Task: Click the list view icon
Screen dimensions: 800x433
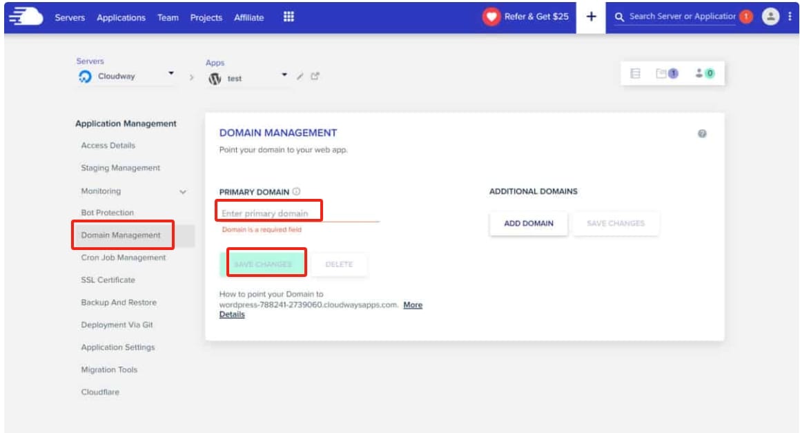Action: (635, 73)
